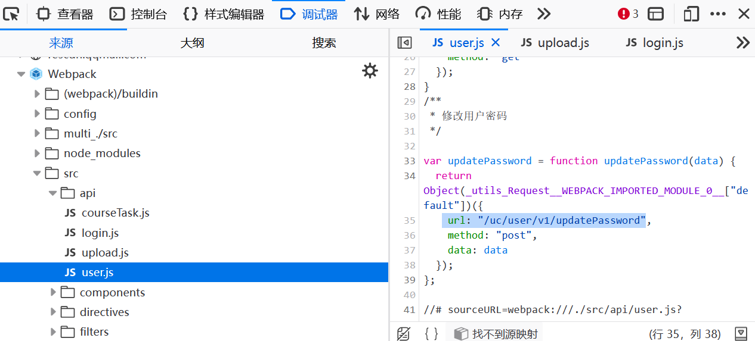This screenshot has width=755, height=341.
Task: Expand the components folder
Action: 53,293
